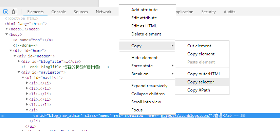Click the https://i.cnblogs.com/ href link
Screen dimensions: 280x131
click(x=186, y=115)
